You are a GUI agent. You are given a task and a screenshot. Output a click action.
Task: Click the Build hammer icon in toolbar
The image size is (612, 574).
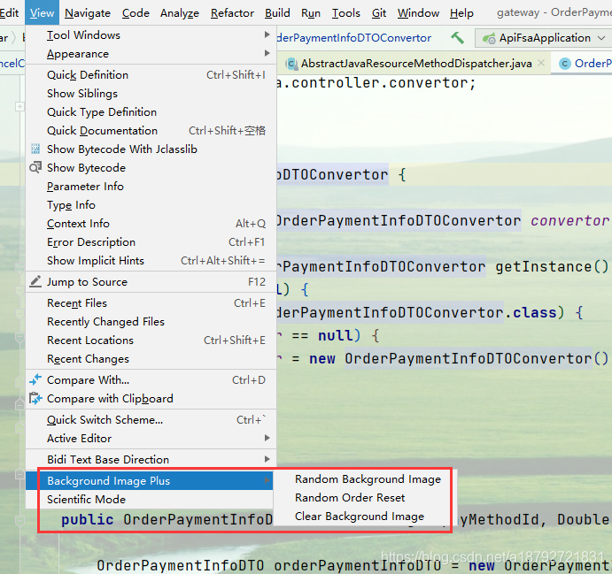click(x=457, y=38)
